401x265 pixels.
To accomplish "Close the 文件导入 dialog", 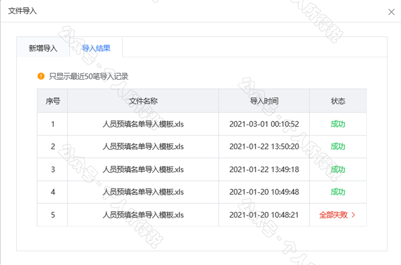I will (x=391, y=12).
